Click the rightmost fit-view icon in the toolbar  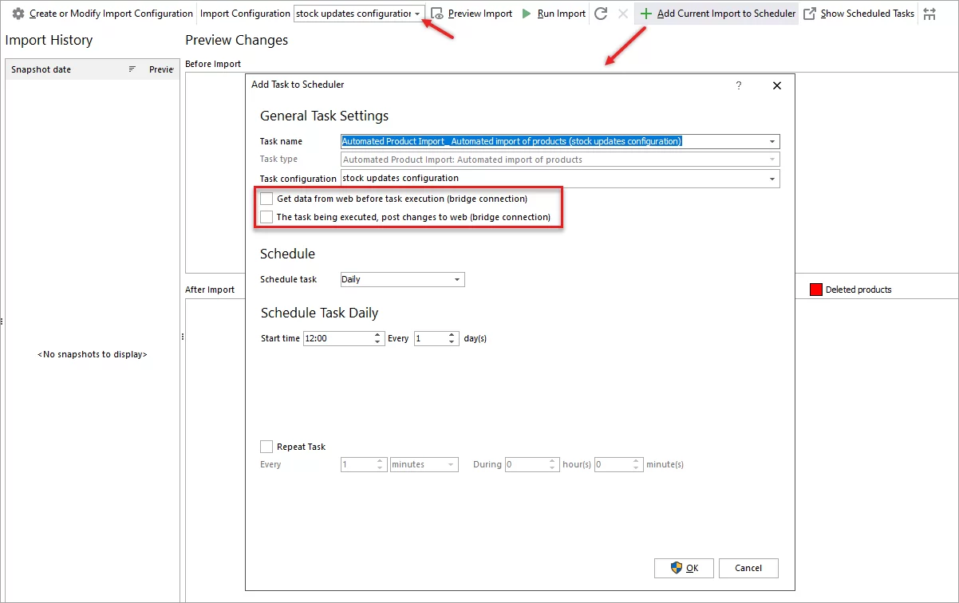(930, 13)
